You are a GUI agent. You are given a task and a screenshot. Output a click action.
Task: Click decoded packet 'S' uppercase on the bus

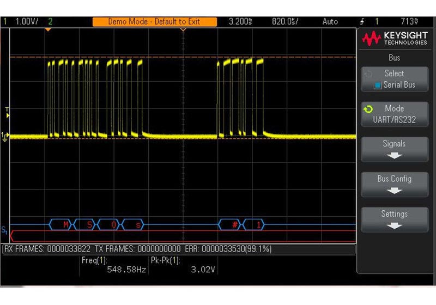point(85,224)
